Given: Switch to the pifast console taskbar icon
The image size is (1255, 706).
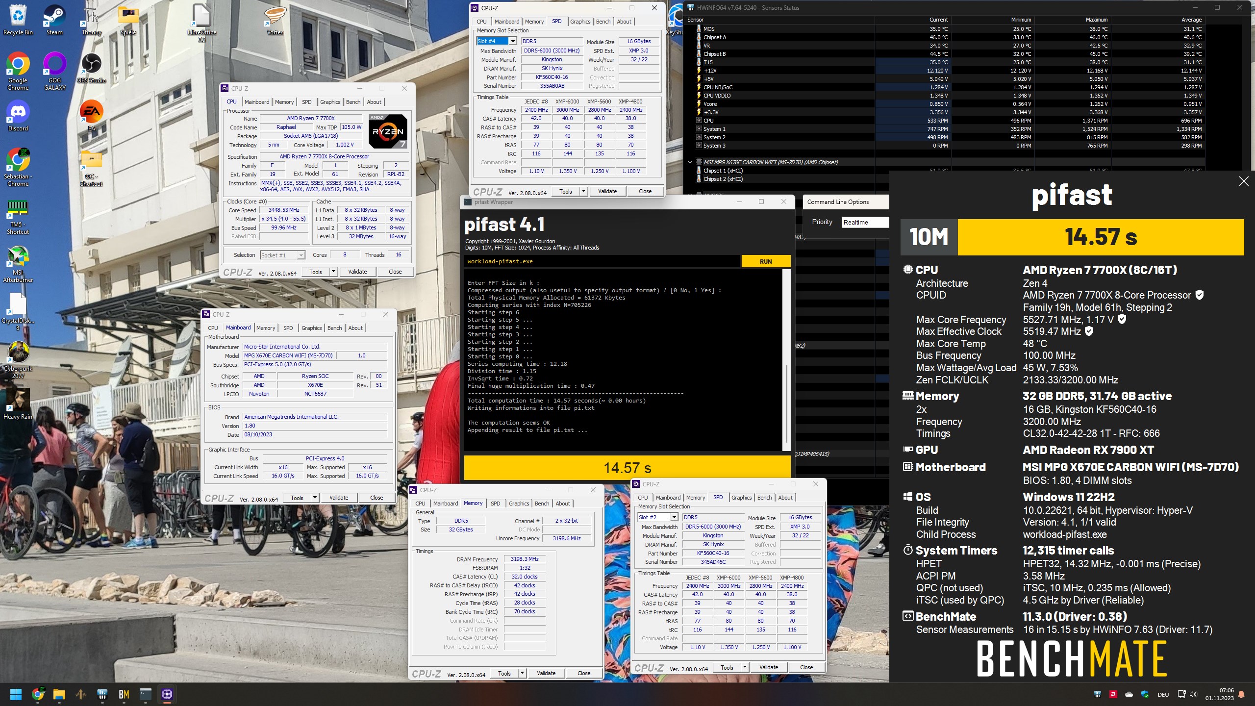Looking at the screenshot, I should coord(146,694).
